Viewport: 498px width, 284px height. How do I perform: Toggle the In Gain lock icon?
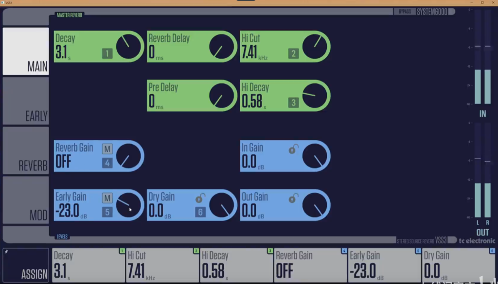[293, 149]
